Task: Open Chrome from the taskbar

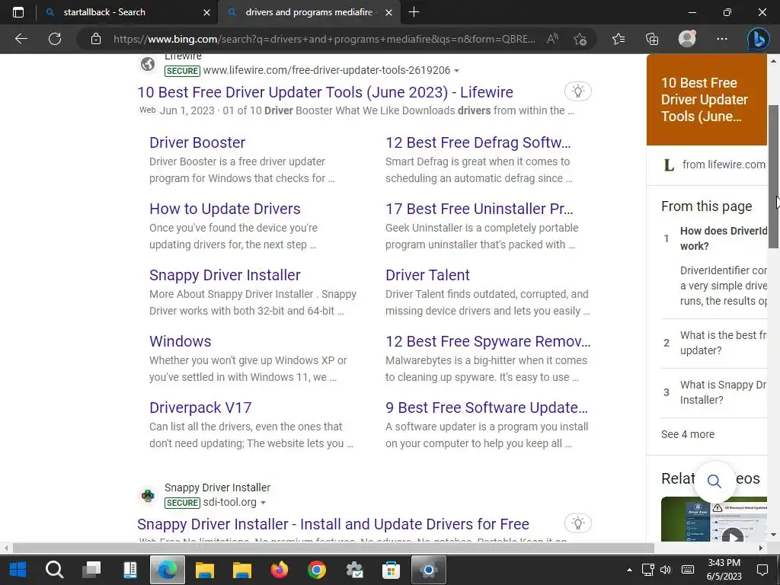Action: click(x=316, y=570)
